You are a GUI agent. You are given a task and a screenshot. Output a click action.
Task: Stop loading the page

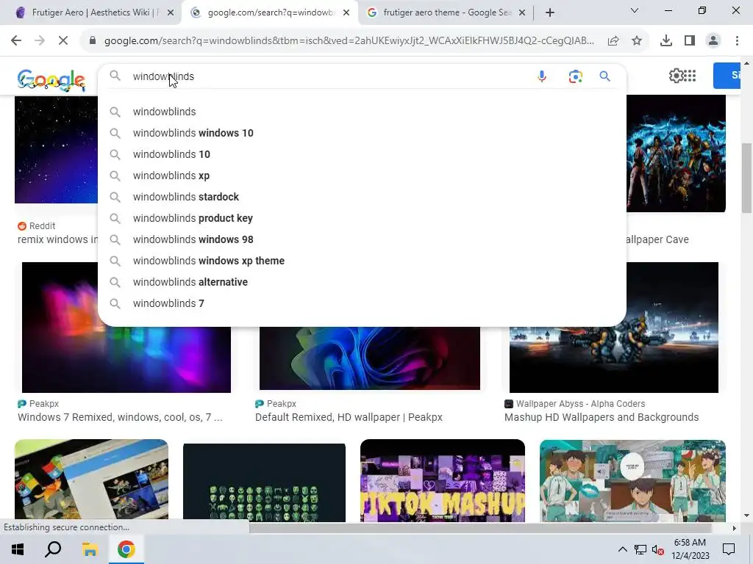click(x=63, y=41)
